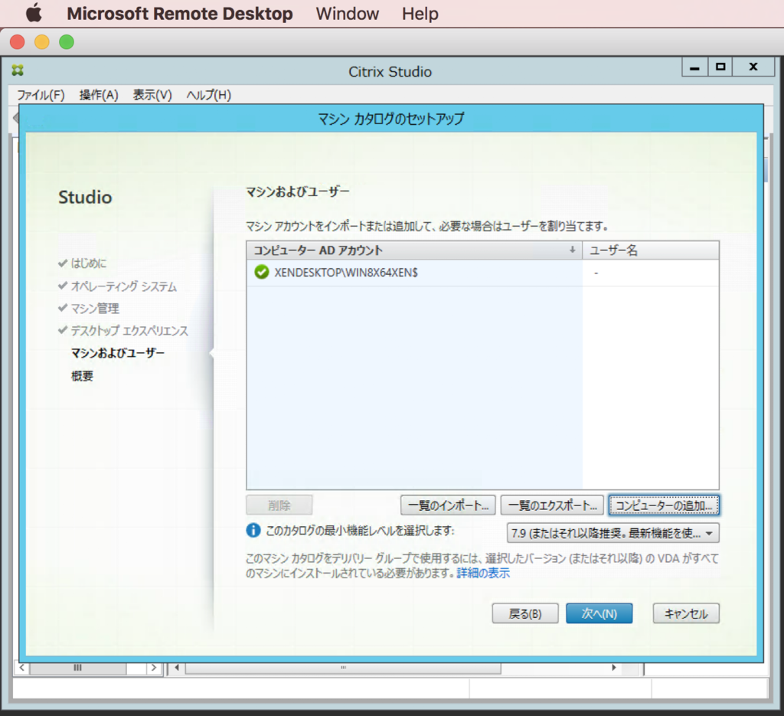Open the minimum functional level dropdown

click(x=613, y=533)
